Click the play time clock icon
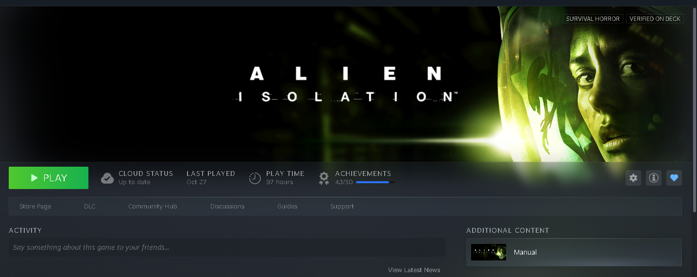Image resolution: width=697 pixels, height=277 pixels. (255, 178)
